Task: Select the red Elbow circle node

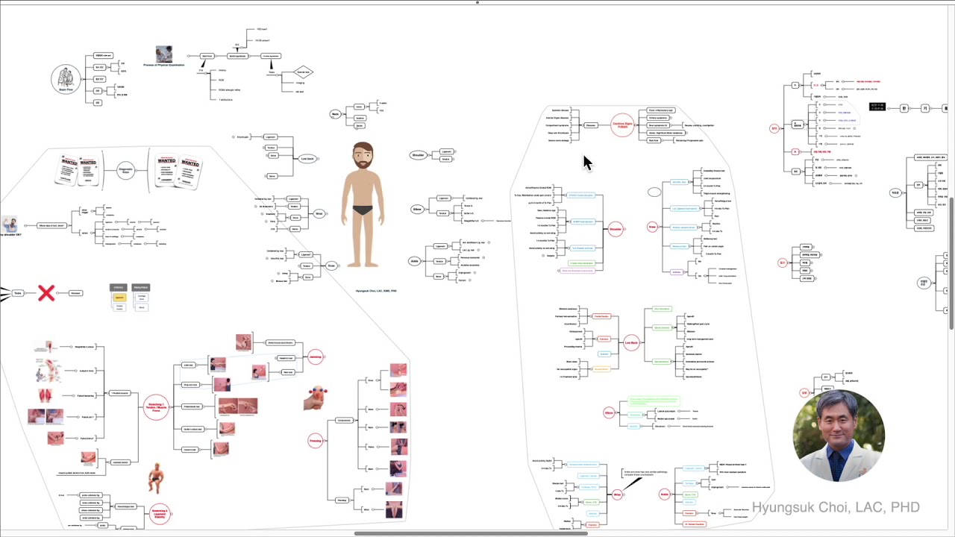Action: (x=609, y=412)
